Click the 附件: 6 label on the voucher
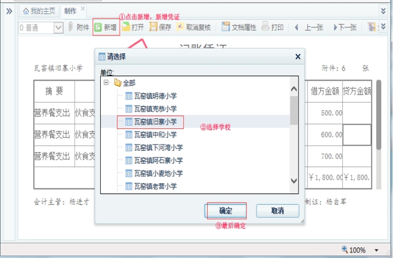Image resolution: width=393 pixels, height=258 pixels. coord(333,68)
